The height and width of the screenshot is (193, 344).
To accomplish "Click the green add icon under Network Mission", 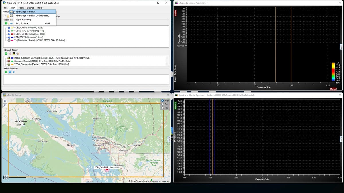I will click(6, 53).
